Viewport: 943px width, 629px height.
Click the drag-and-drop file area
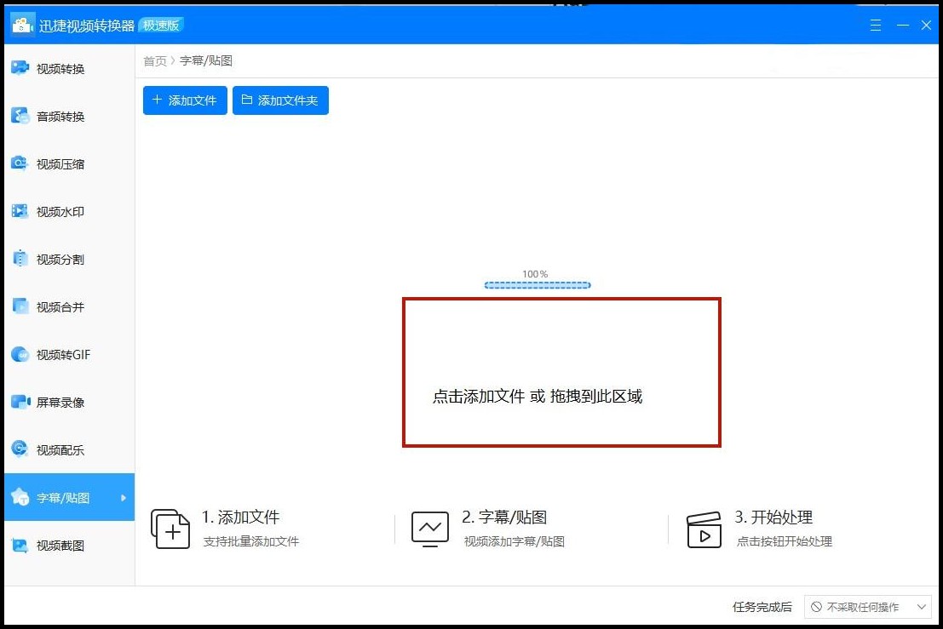(x=561, y=372)
